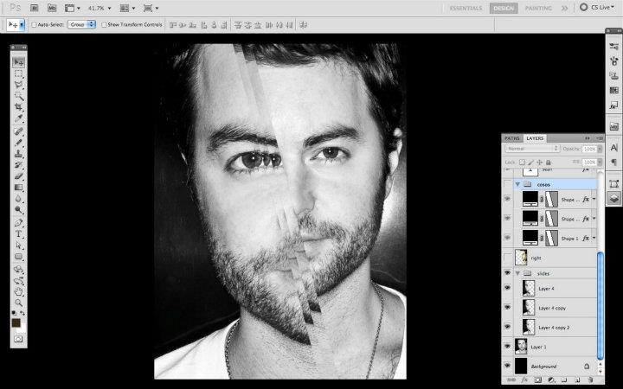
Task: Switch to the LAYERS tab
Action: [535, 138]
